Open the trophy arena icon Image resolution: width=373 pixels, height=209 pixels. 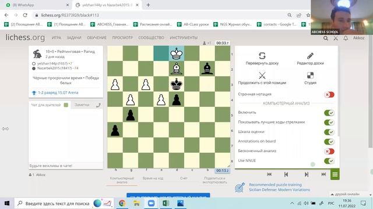click(x=34, y=93)
